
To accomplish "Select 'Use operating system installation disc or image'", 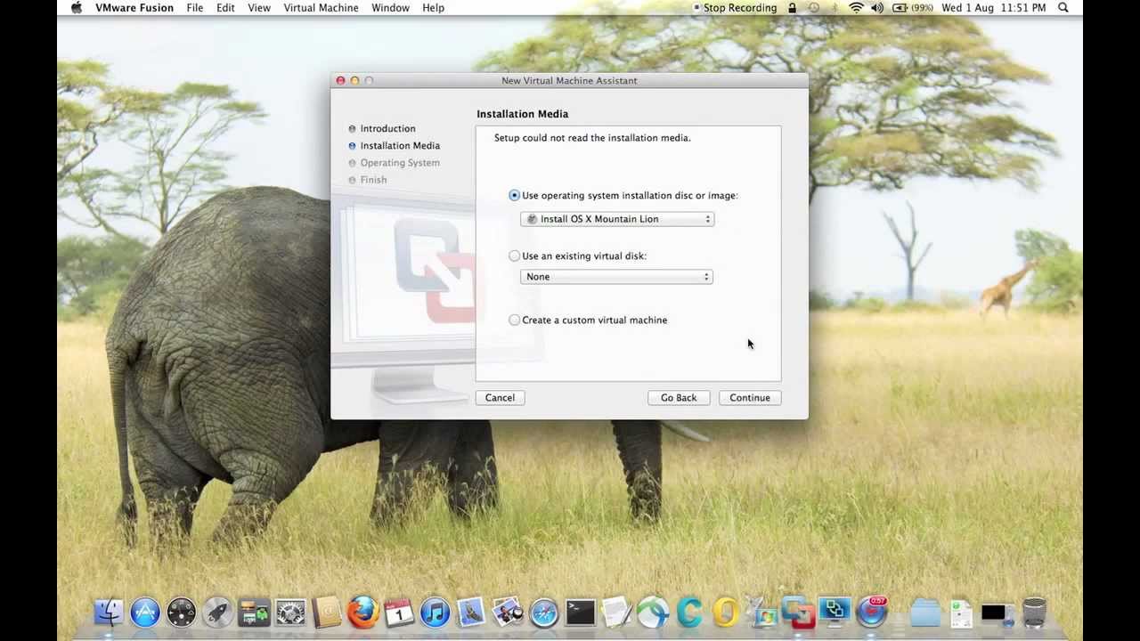I will pos(514,195).
